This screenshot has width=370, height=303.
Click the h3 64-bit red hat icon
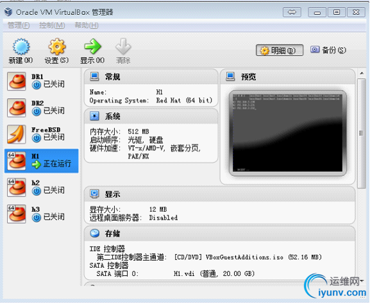click(x=17, y=214)
